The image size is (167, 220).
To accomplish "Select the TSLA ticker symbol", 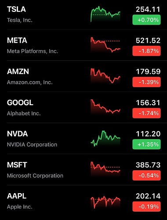I will point(16,9).
